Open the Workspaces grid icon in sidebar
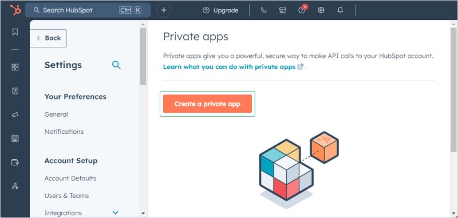 (x=15, y=67)
